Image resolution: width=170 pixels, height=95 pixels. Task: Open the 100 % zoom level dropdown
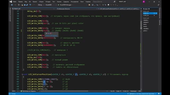click(15, 91)
